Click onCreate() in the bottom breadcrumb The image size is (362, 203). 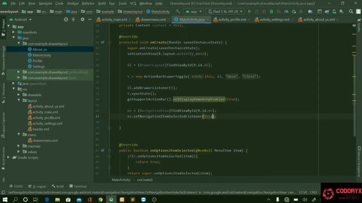coord(145,180)
